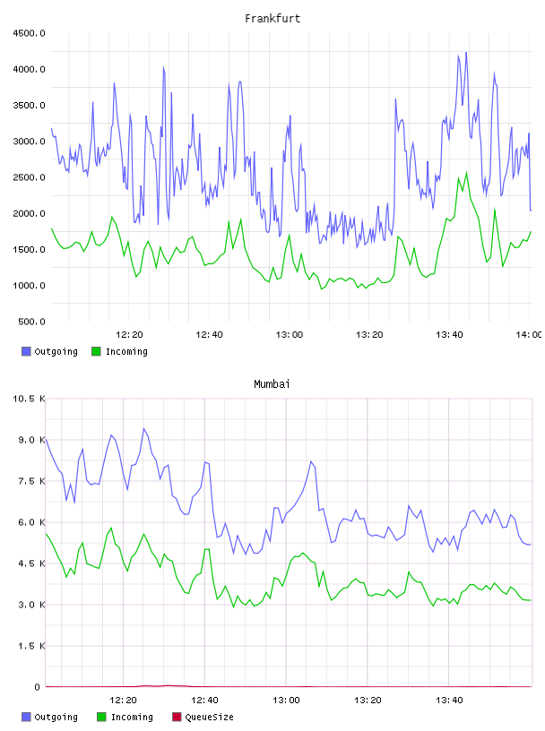This screenshot has height=731, width=545.
Task: Click the 4500.0 y-axis label on the Frankfurt chart
Action: 29,33
